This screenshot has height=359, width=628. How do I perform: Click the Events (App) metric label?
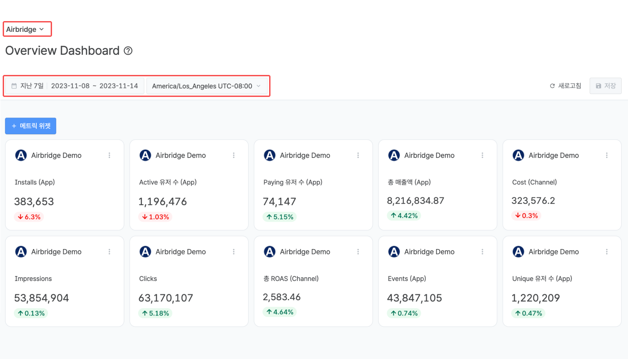pyautogui.click(x=407, y=279)
